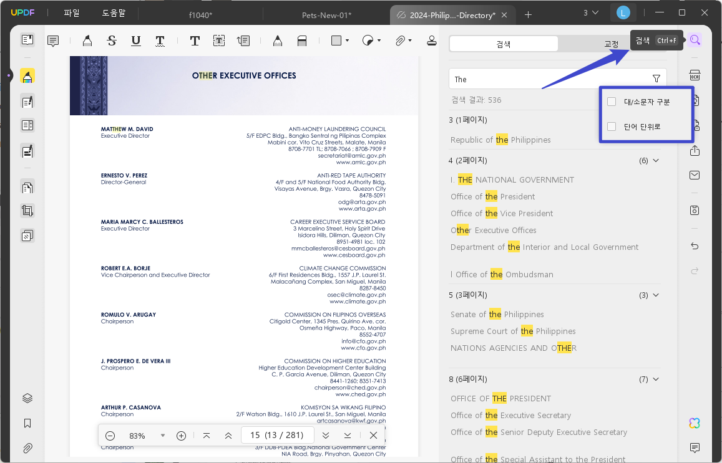Viewport: 722px width, 463px height.
Task: Open the attachment tool dropdown arrow
Action: pyautogui.click(x=410, y=41)
